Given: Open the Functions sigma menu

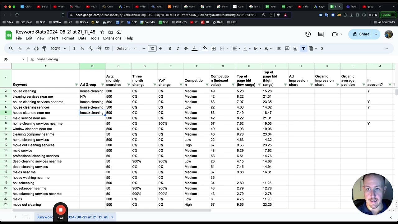Looking at the screenshot, I should coord(322,49).
